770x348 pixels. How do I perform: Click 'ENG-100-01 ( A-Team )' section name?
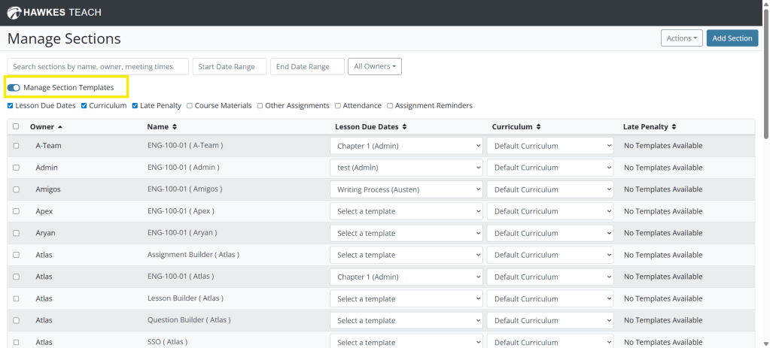pyautogui.click(x=185, y=146)
